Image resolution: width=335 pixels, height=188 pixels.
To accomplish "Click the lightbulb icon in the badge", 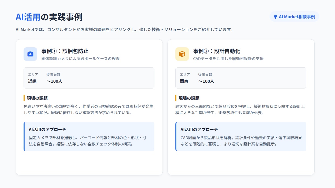I will click(x=275, y=17).
